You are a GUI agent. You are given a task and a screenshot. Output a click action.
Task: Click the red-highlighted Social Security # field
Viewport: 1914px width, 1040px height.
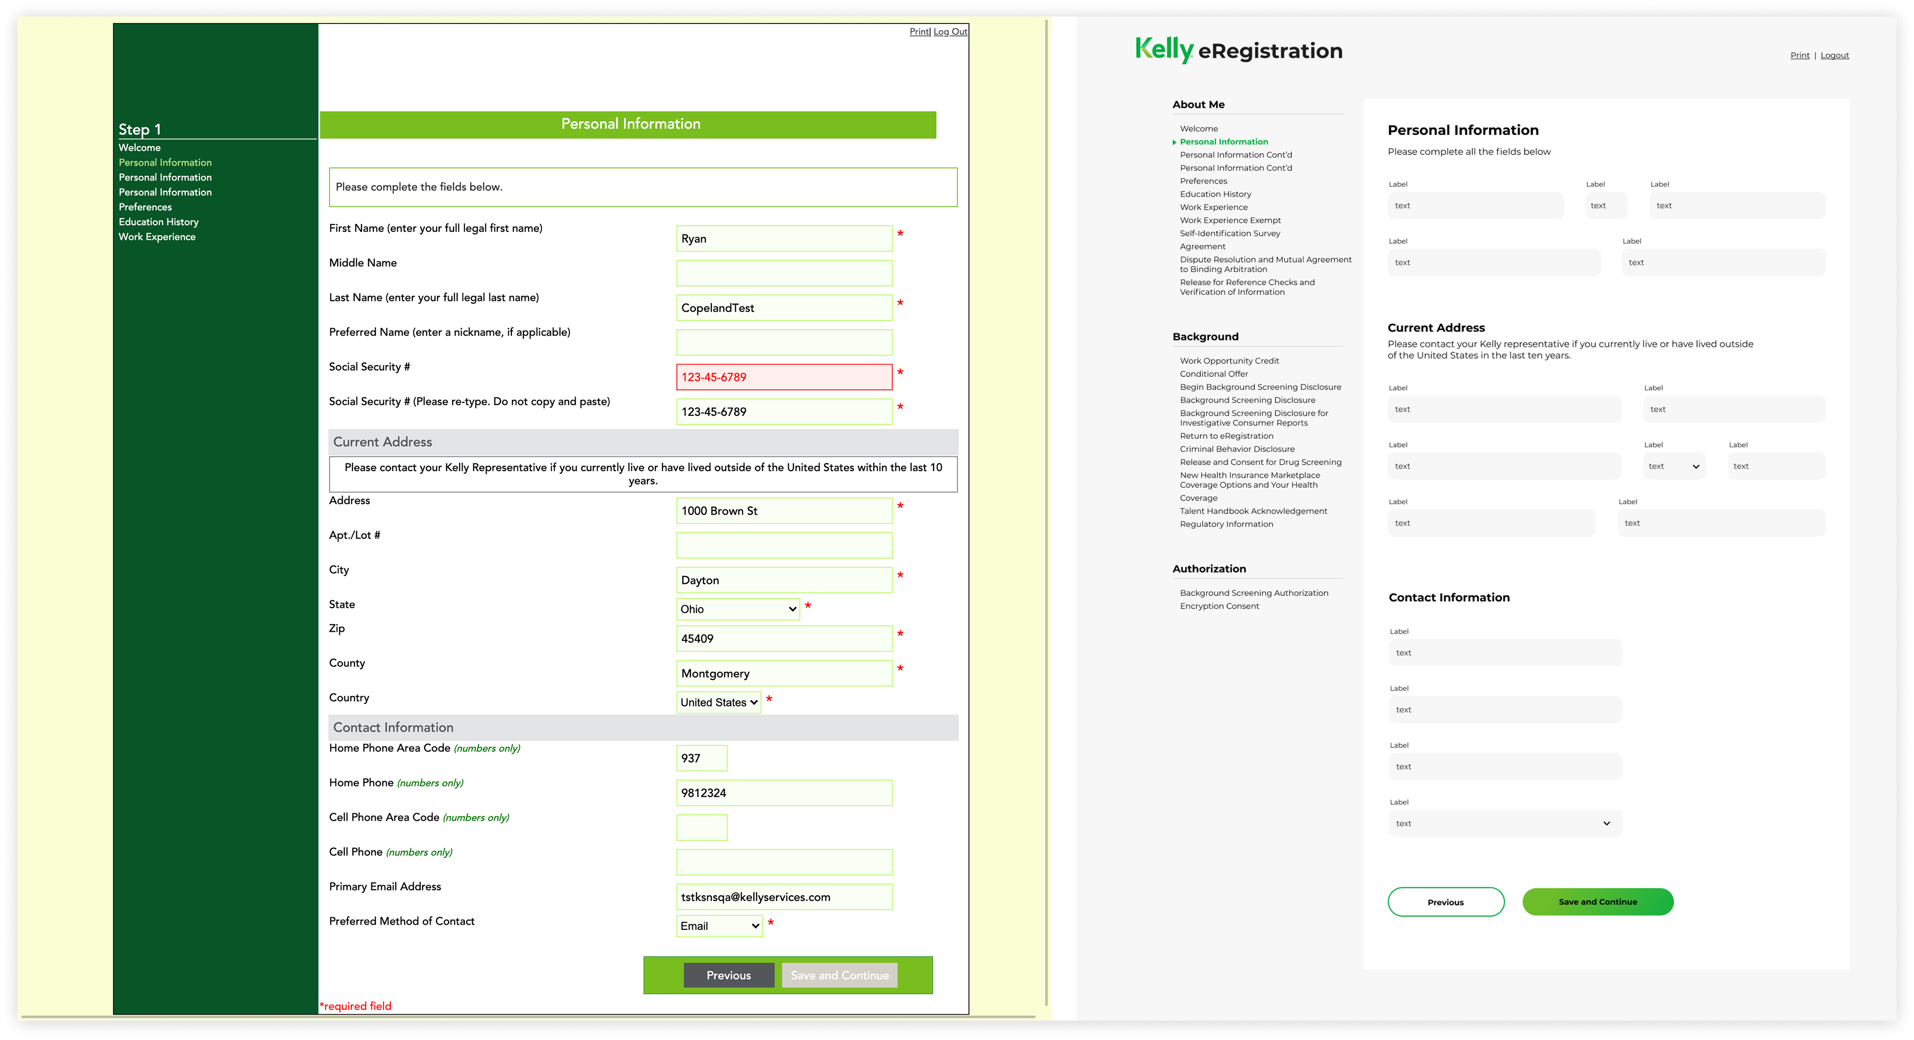click(x=784, y=377)
